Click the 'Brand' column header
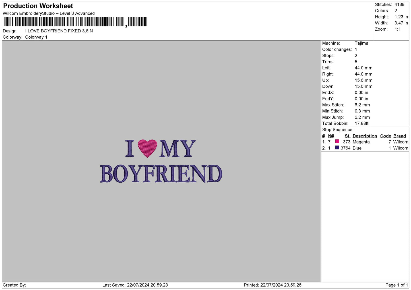This screenshot has height=290, width=411. coord(400,136)
